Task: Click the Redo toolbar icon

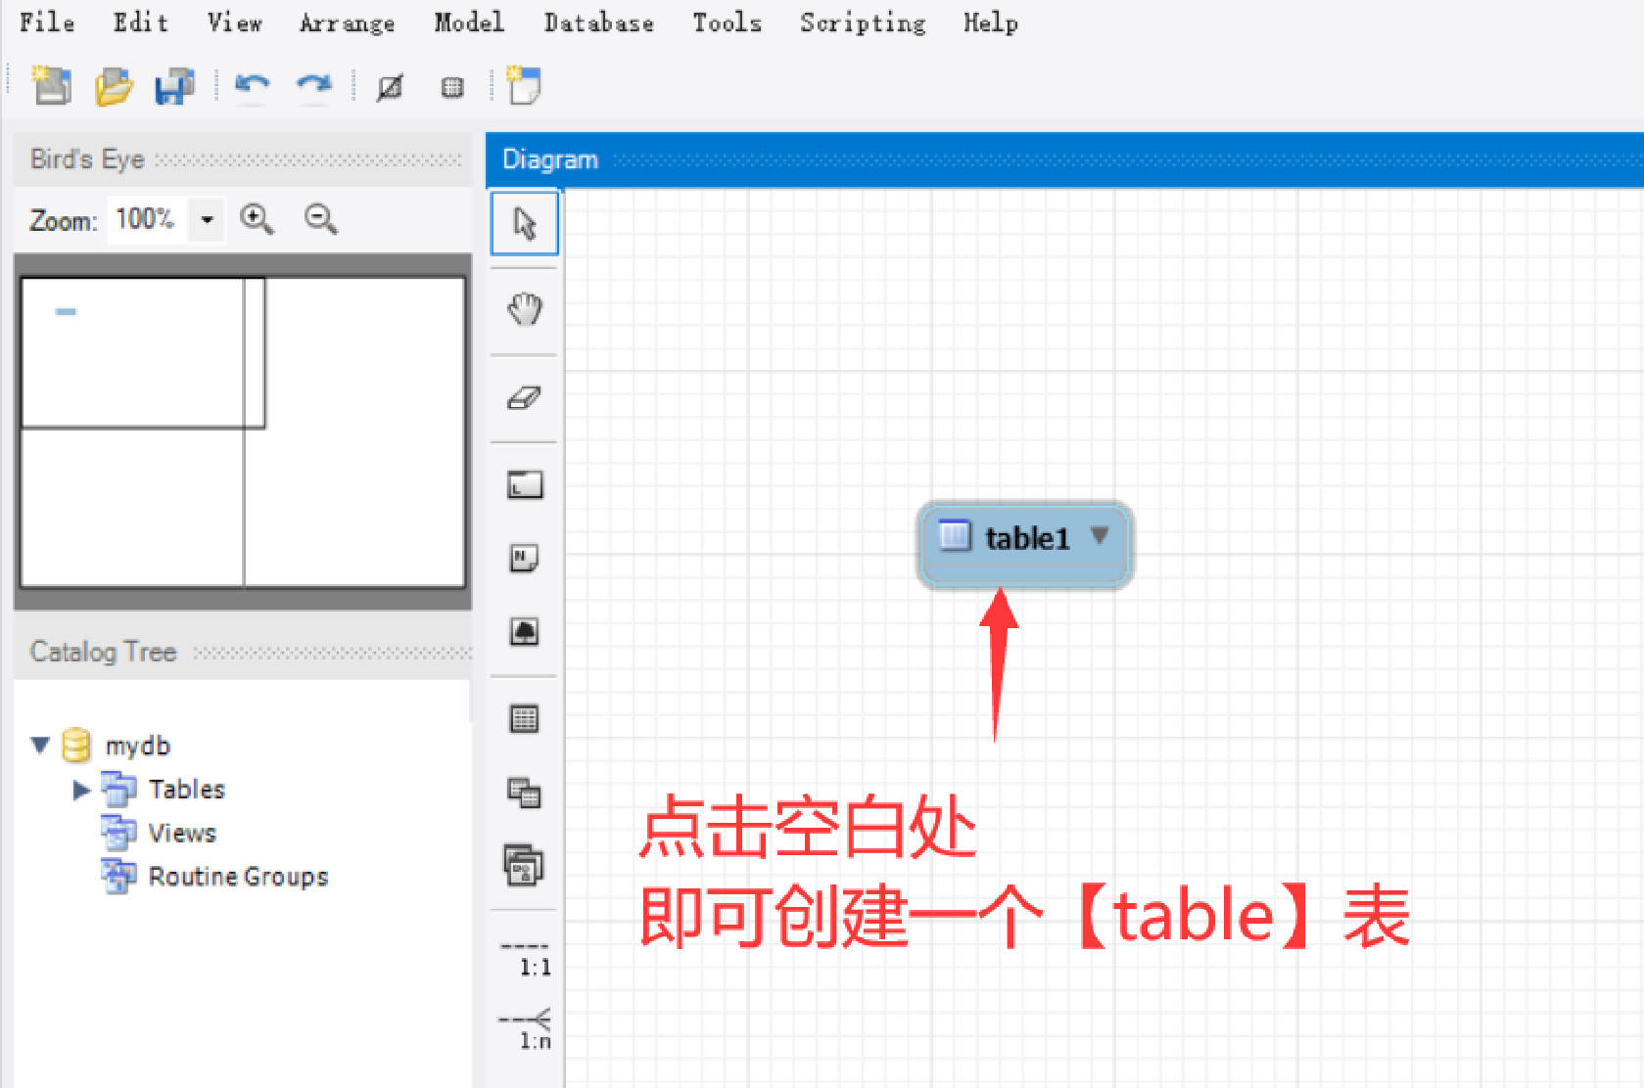Action: tap(313, 86)
